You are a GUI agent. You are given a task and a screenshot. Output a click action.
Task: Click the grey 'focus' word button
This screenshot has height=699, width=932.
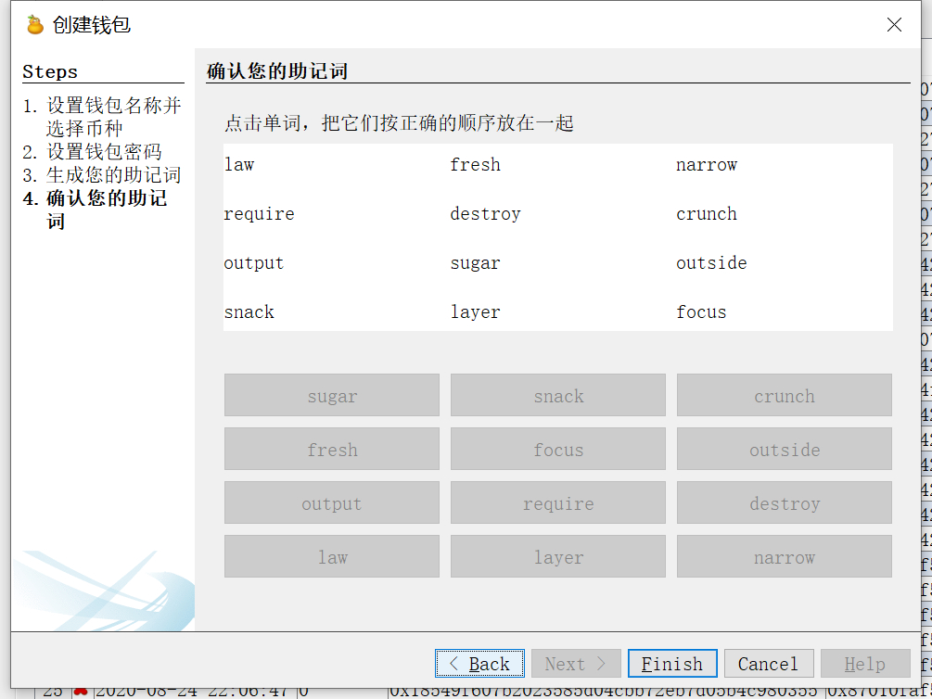point(558,449)
